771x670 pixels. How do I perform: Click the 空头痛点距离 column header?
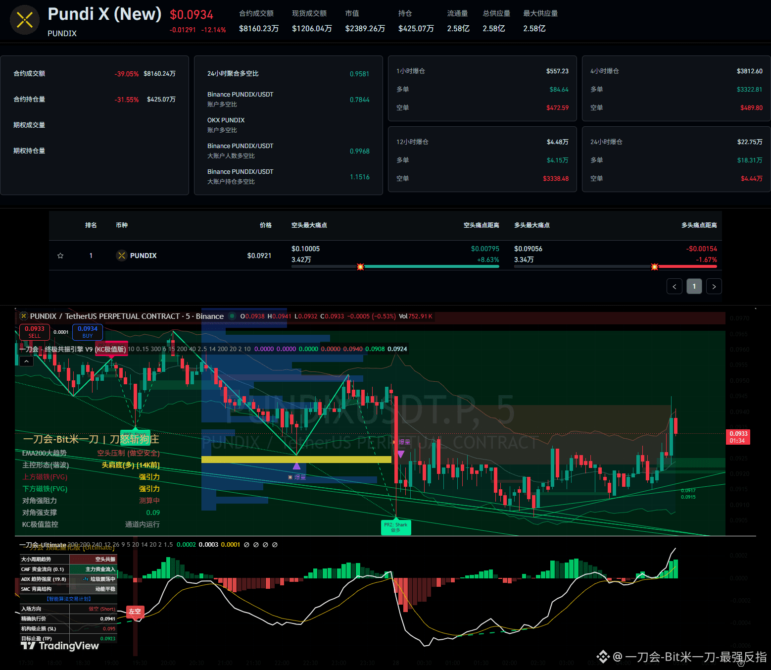point(482,225)
